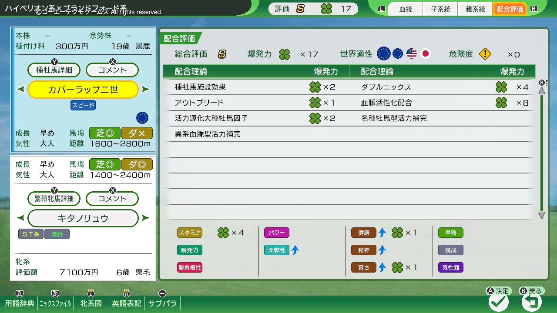Open 繁殖牝馬詳細 mare details
Image resolution: width=557 pixels, height=313 pixels.
[x=54, y=199]
